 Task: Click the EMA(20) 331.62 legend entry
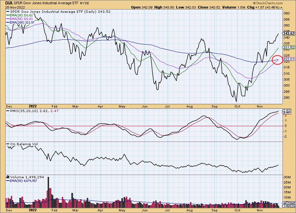tap(20, 15)
